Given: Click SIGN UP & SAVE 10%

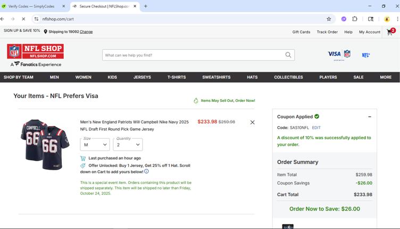Looking at the screenshot, I should point(22,30).
